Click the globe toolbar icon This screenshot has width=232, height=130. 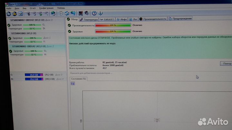click(x=53, y=13)
